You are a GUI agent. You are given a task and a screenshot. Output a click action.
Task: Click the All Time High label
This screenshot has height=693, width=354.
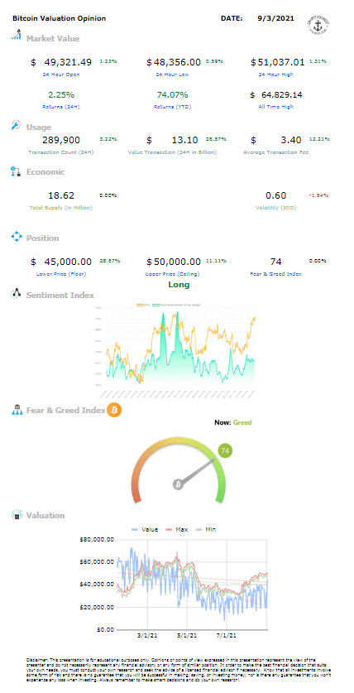276,107
